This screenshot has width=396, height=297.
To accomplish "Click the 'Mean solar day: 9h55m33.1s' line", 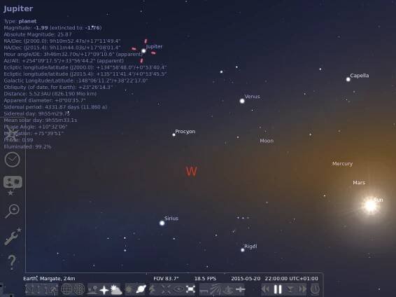I will 41,120.
